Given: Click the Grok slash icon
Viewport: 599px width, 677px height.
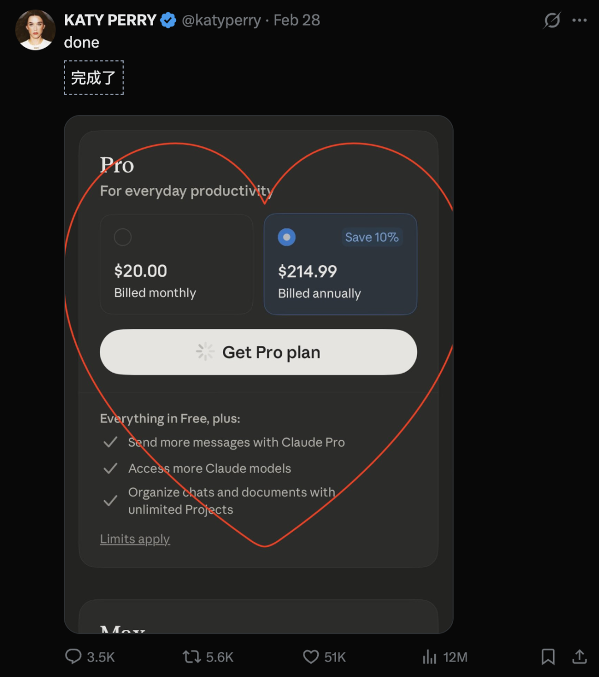Looking at the screenshot, I should click(x=552, y=21).
